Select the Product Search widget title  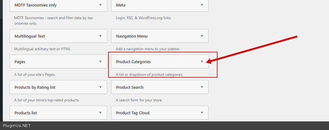130,87
